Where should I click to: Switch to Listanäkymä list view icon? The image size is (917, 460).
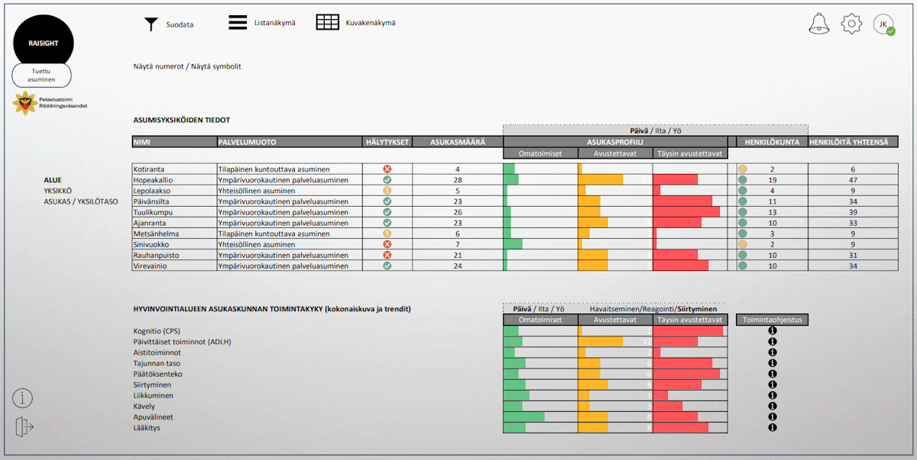pyautogui.click(x=237, y=23)
